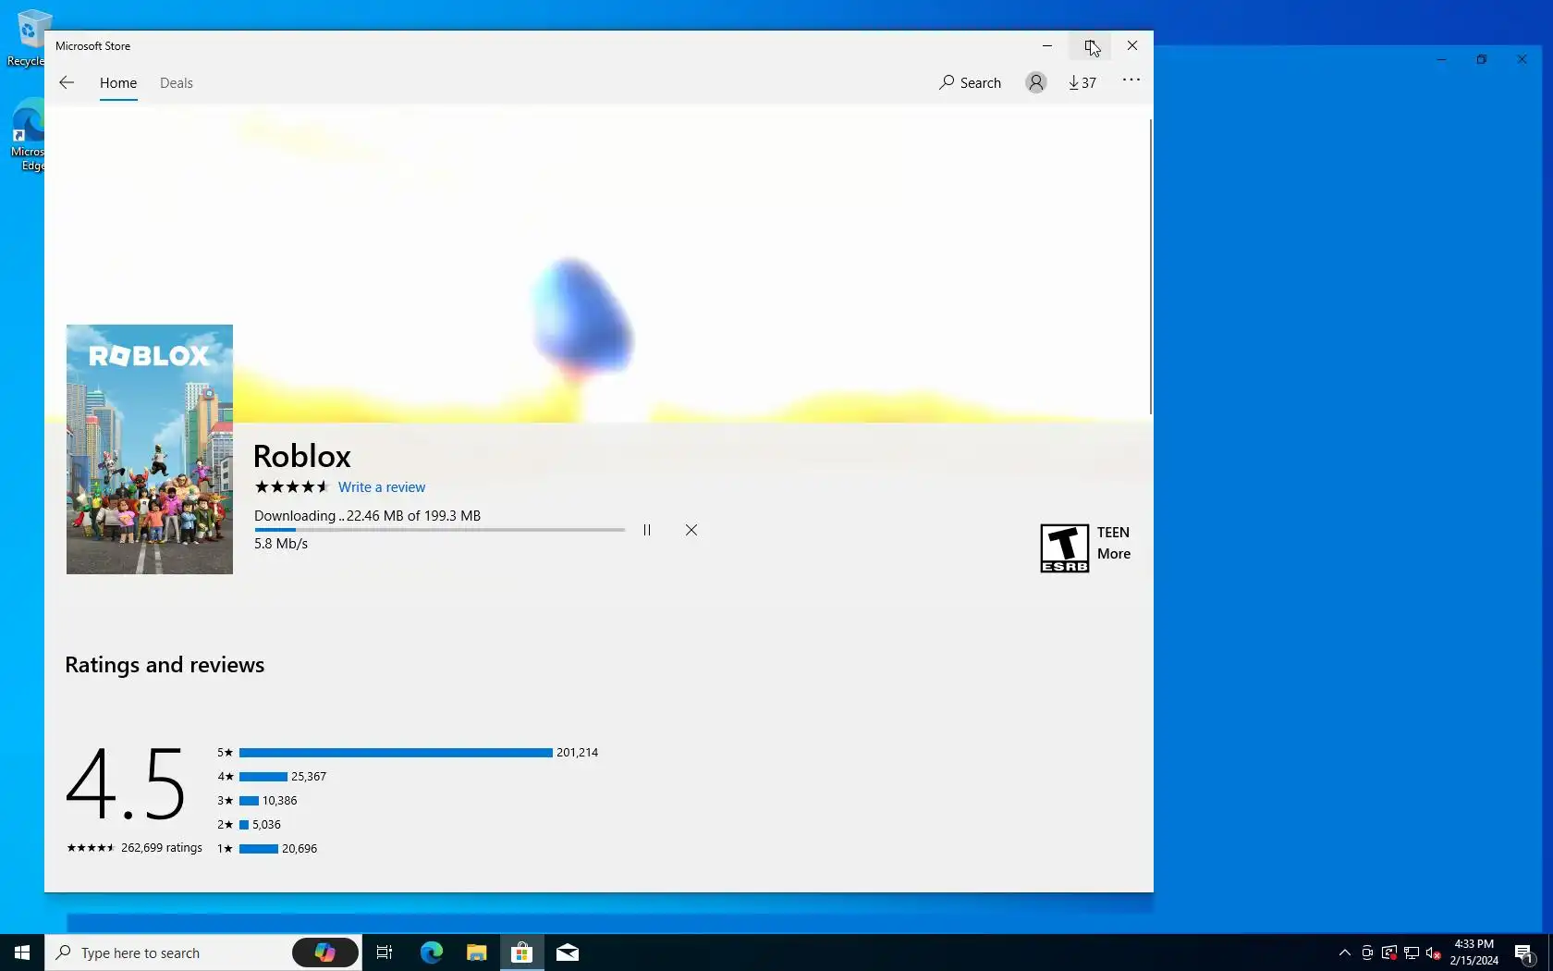Open the Mail app from taskbar
This screenshot has height=971, width=1553.
click(568, 953)
